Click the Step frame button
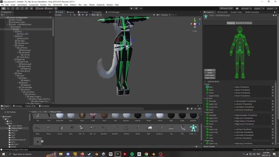 coord(141,8)
